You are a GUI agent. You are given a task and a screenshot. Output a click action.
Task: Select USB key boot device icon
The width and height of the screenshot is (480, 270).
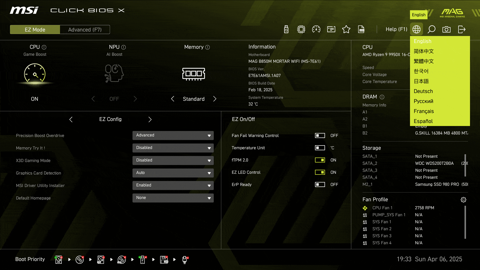click(143, 259)
